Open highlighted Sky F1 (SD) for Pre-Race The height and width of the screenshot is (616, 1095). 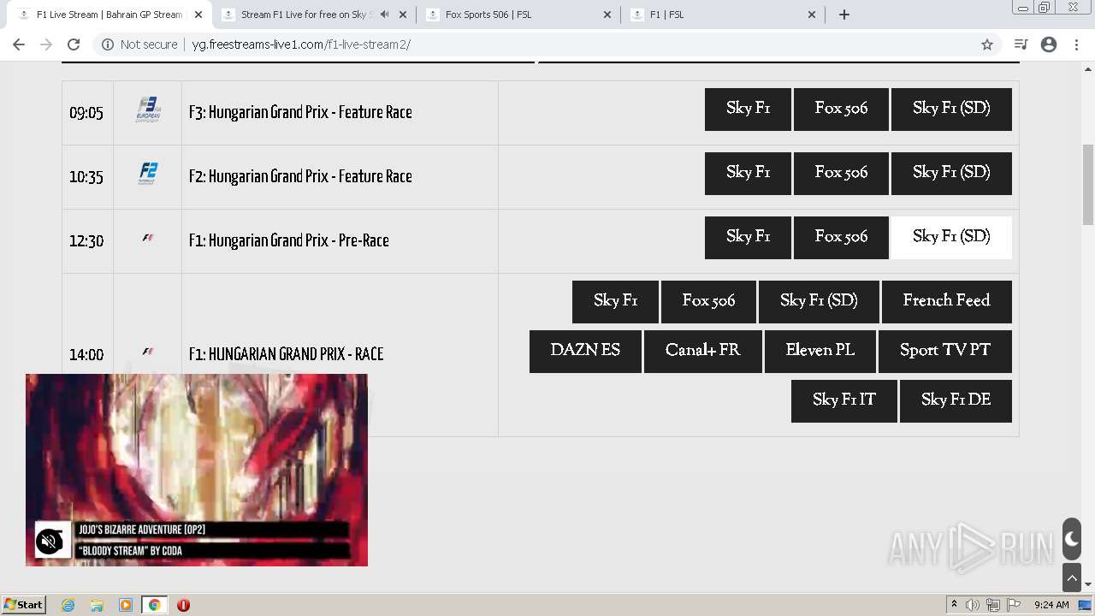pyautogui.click(x=951, y=238)
